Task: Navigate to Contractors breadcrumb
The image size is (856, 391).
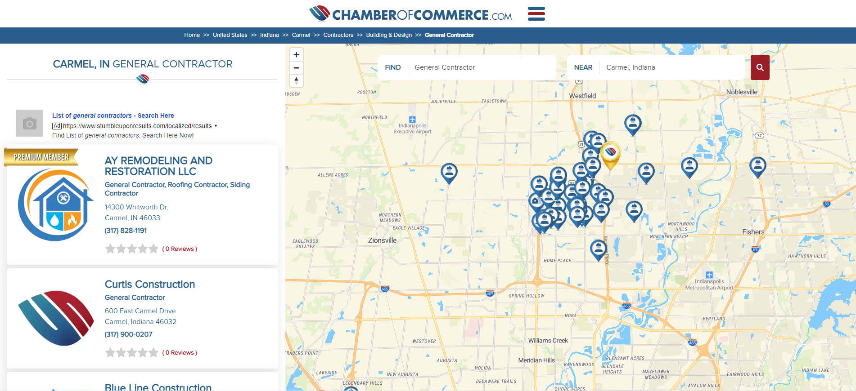Action: (x=338, y=35)
